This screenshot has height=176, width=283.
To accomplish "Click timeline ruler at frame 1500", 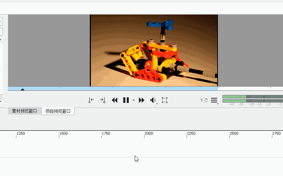I will point(64,133).
